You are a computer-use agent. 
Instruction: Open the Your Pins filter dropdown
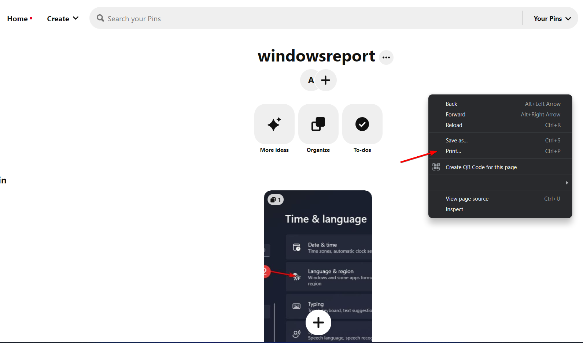[x=552, y=18]
